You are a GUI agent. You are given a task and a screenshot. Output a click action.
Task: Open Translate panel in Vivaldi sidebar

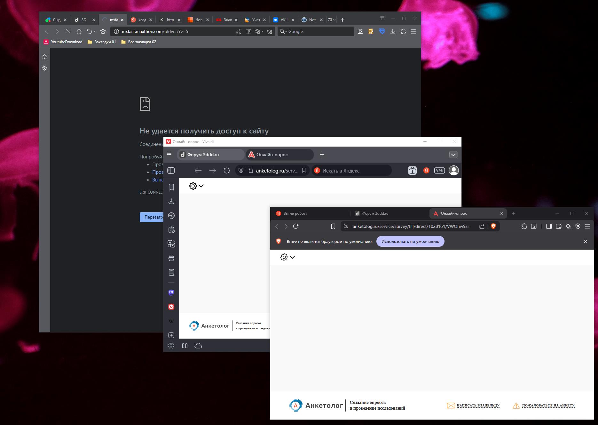pos(171,244)
